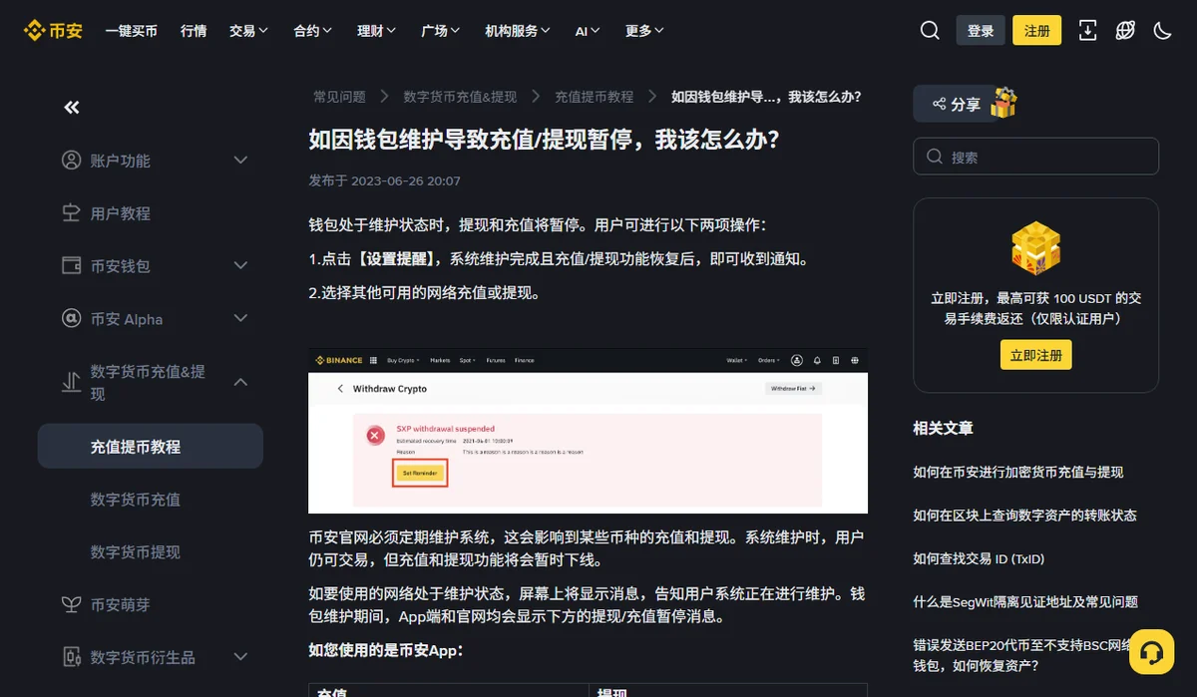Image resolution: width=1197 pixels, height=697 pixels.
Task: Click the 分享 share button
Action: pos(957,104)
